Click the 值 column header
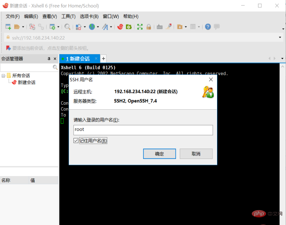This screenshot has width=286, height=225. point(43,180)
